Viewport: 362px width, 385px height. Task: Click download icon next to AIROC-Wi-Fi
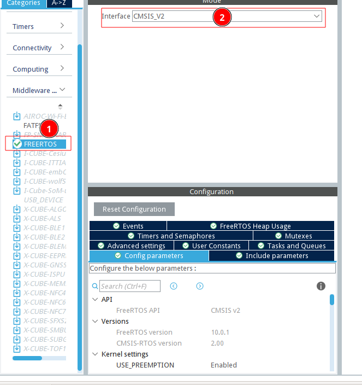point(17,116)
